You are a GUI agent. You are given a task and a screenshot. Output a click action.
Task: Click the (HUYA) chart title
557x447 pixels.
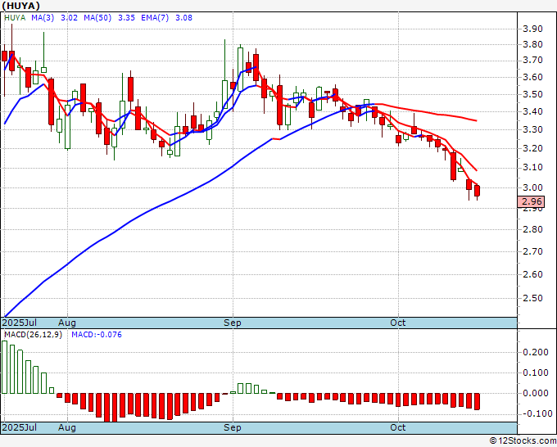[x=20, y=6]
